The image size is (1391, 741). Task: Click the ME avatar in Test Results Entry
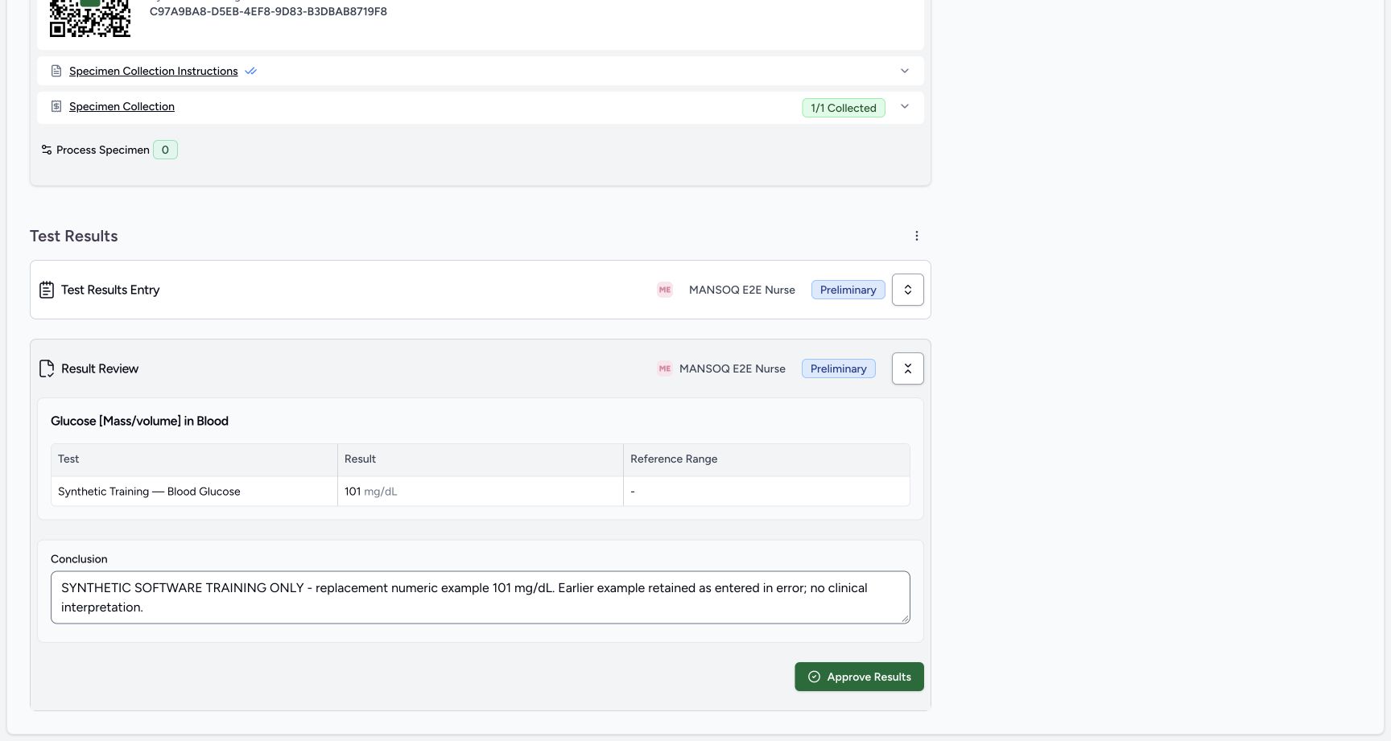click(x=665, y=290)
